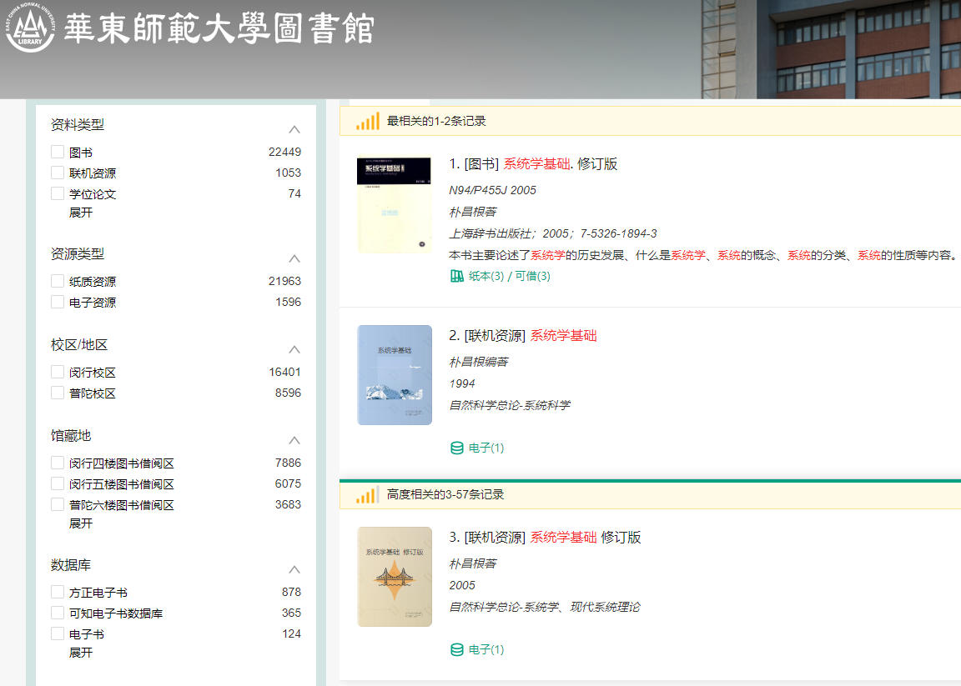Click electronic database icon for result 2

click(x=457, y=448)
